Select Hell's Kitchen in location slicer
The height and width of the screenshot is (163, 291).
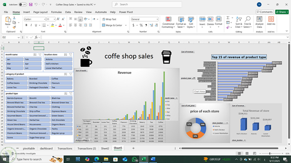coord(58,64)
